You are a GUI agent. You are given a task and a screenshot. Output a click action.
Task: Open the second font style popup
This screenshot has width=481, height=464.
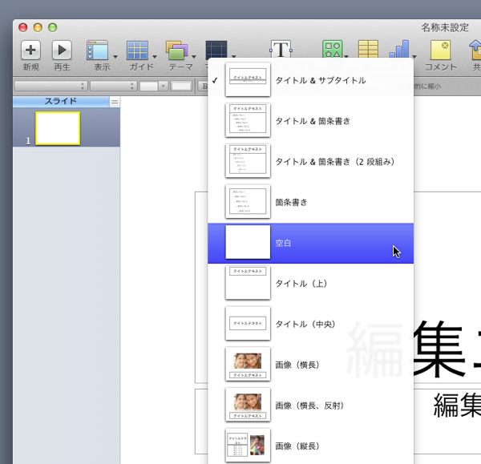(x=113, y=87)
